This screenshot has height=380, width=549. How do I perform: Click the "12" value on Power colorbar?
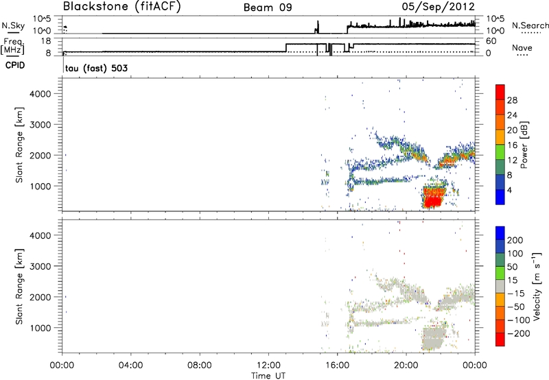click(x=512, y=161)
